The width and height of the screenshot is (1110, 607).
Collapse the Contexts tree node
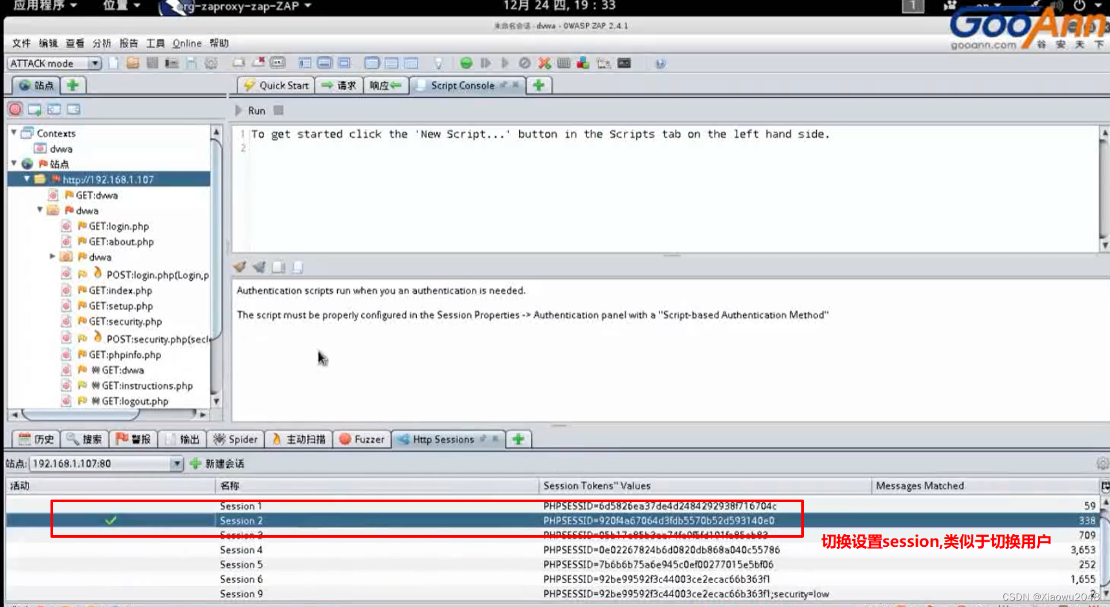pyautogui.click(x=14, y=132)
